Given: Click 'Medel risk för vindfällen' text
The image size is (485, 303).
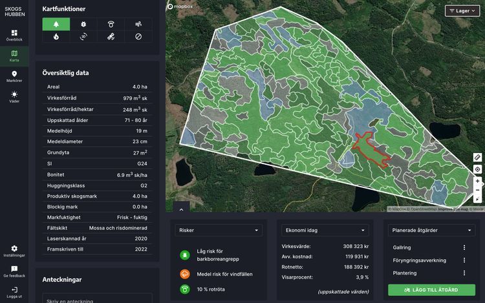Looking at the screenshot, I should [x=224, y=274].
